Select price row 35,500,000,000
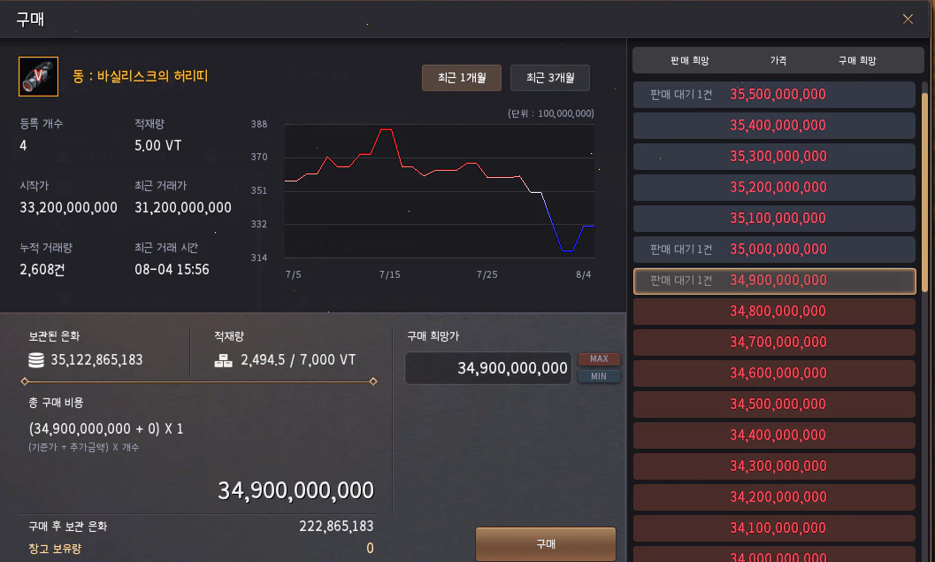935x562 pixels. (774, 95)
